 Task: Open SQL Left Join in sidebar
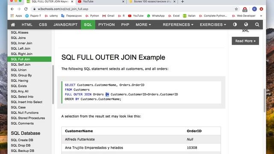(x=21, y=48)
